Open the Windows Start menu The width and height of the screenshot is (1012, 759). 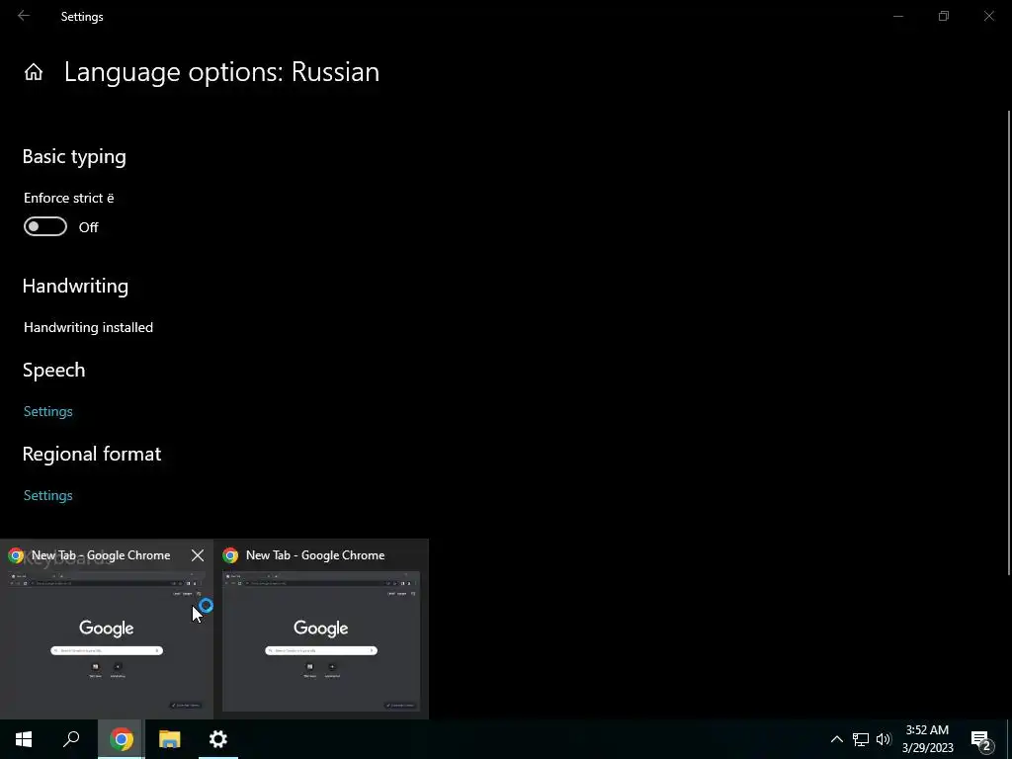[24, 739]
